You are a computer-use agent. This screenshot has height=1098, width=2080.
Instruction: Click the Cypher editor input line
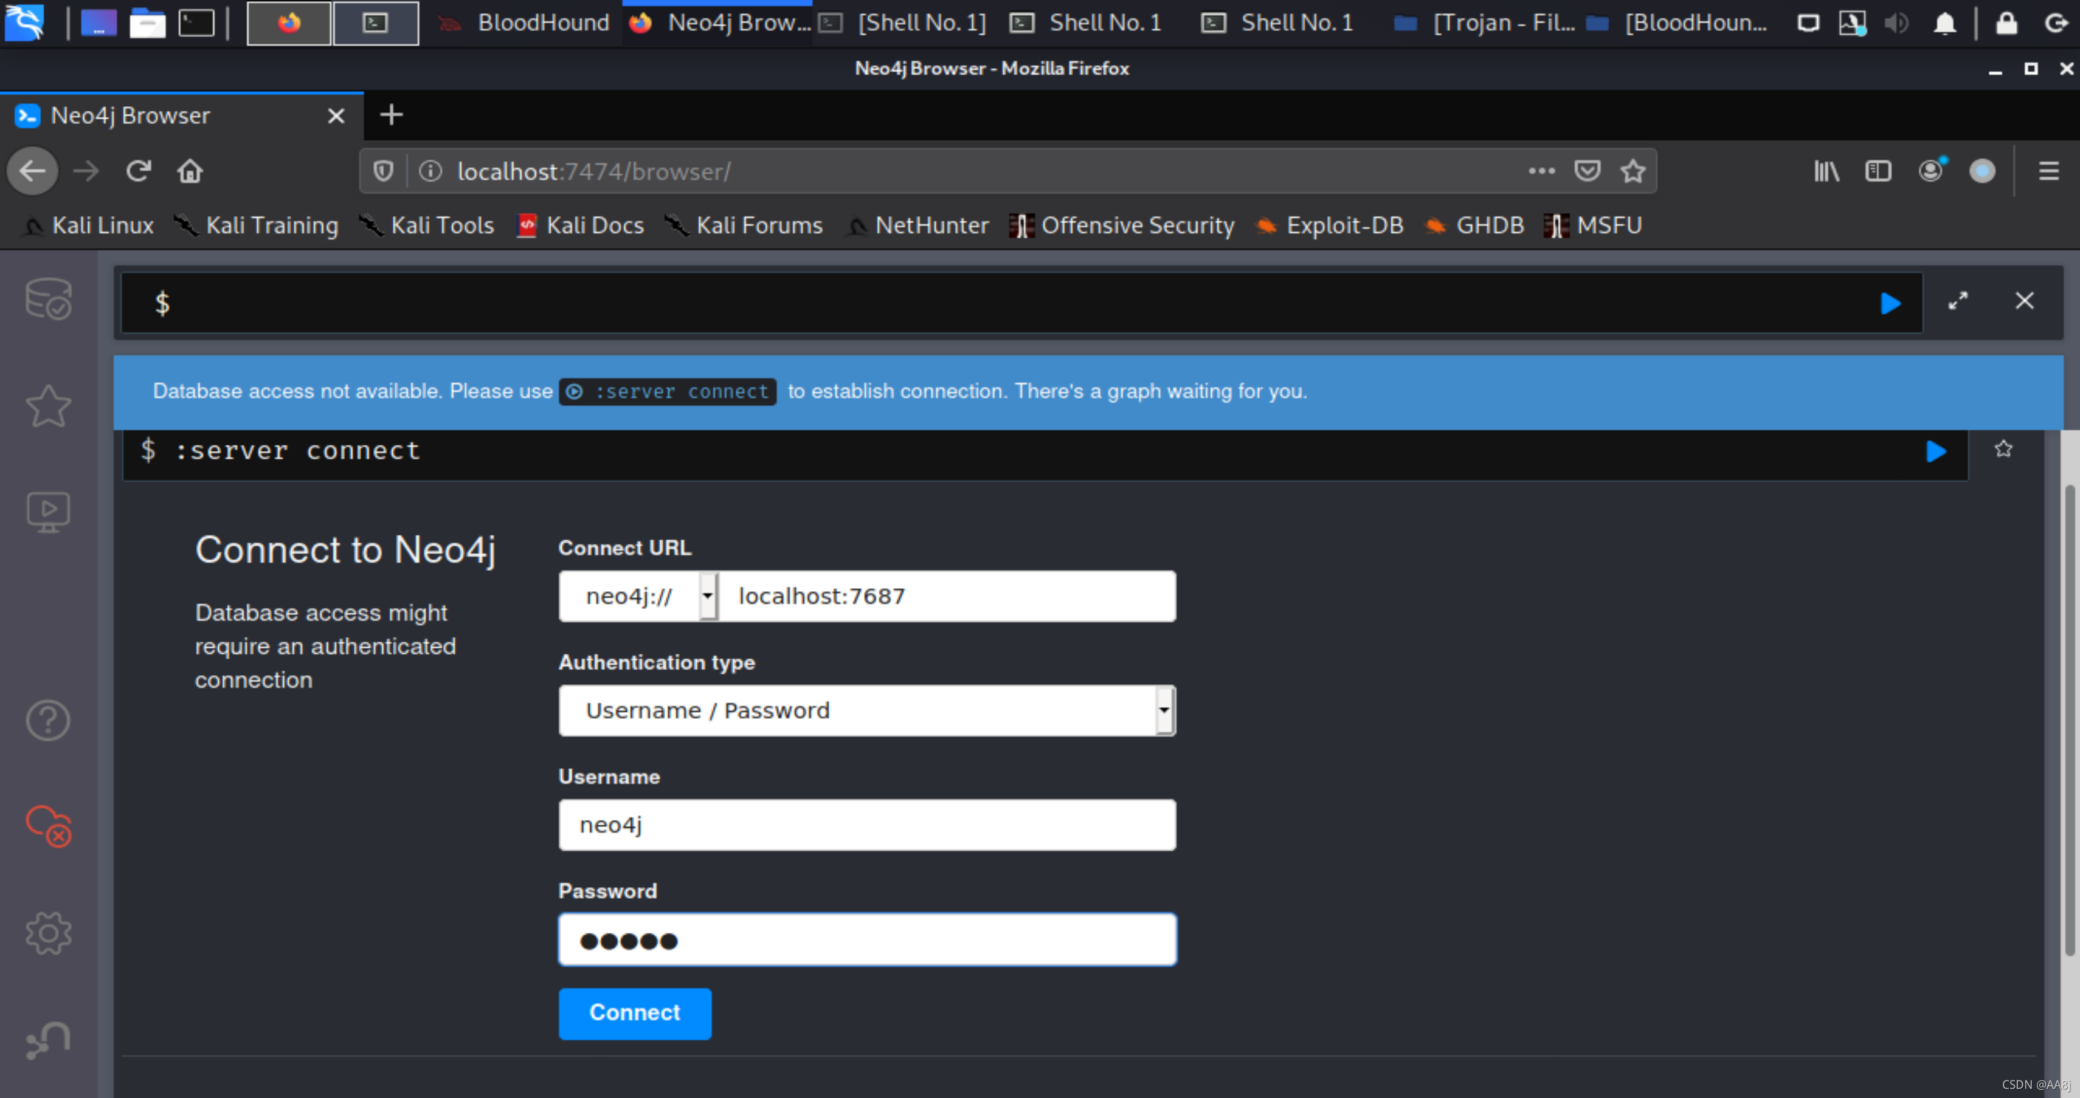(x=1021, y=303)
